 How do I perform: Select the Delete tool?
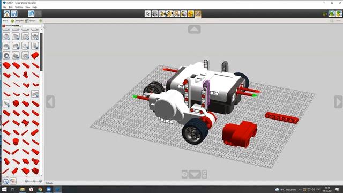(198, 13)
